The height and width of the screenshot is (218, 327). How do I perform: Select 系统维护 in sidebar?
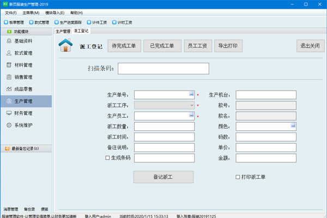pos(26,125)
